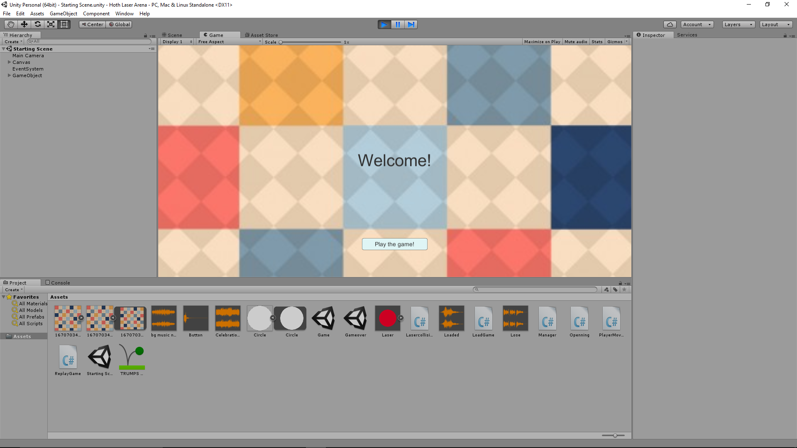Select the Rect transform tool

[64, 24]
